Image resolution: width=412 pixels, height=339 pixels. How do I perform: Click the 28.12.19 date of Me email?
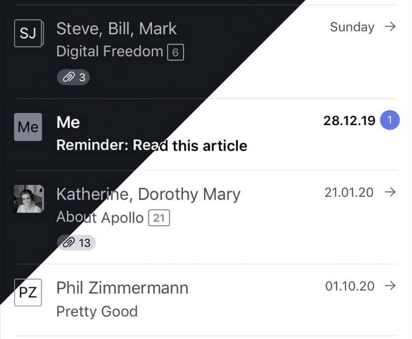coord(349,121)
